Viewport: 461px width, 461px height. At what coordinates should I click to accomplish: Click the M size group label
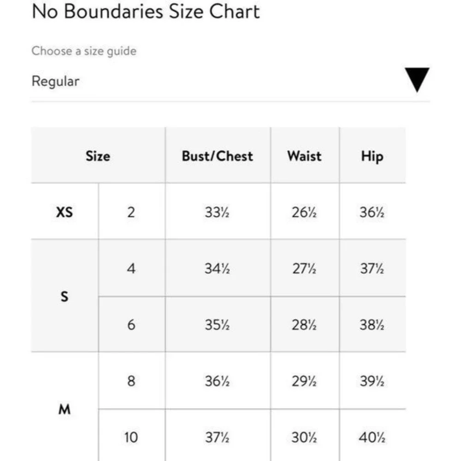[65, 408]
